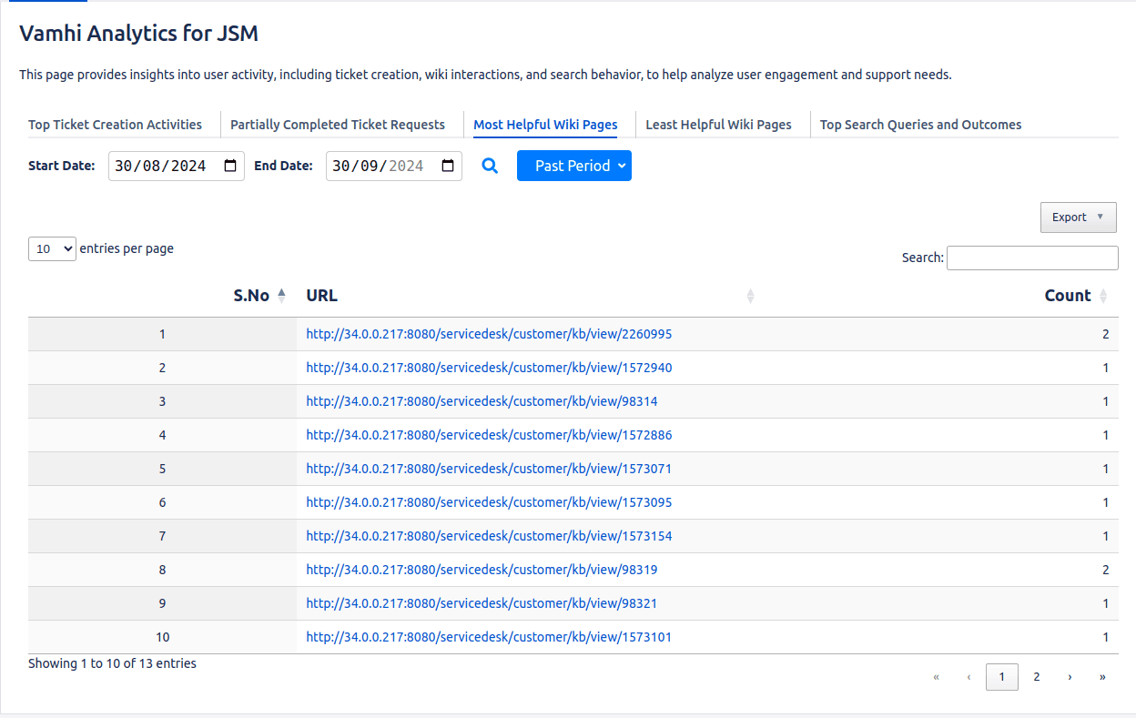Sort table by URL column arrows

tap(750, 296)
